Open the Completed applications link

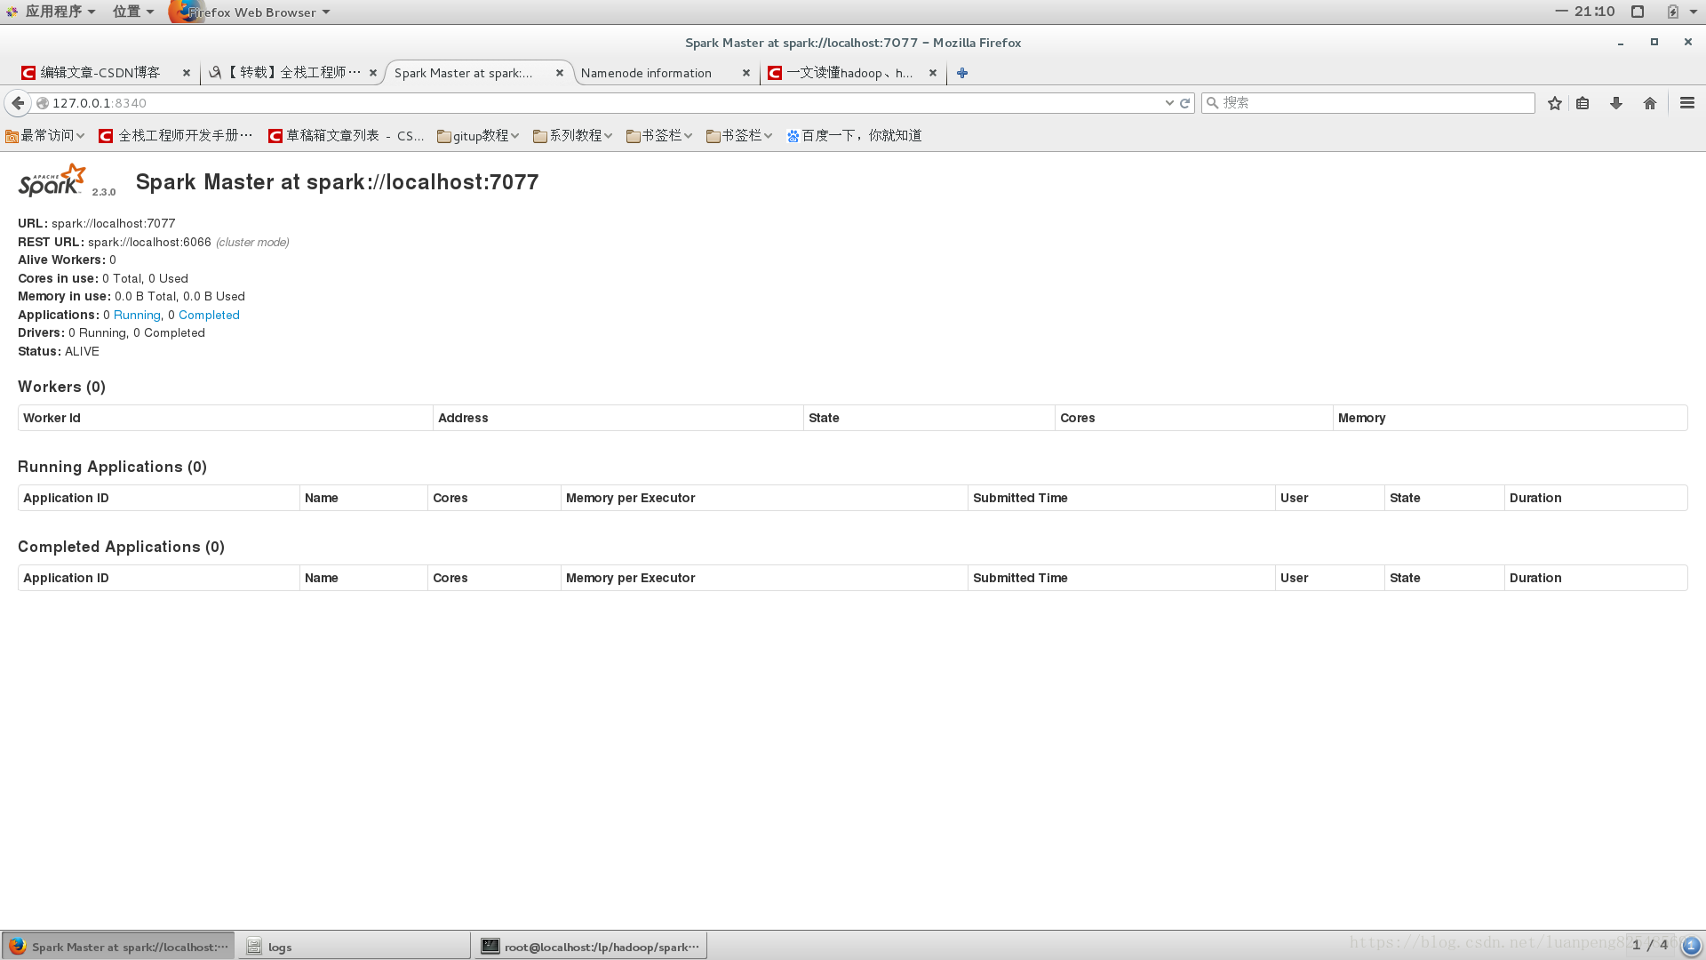(209, 315)
